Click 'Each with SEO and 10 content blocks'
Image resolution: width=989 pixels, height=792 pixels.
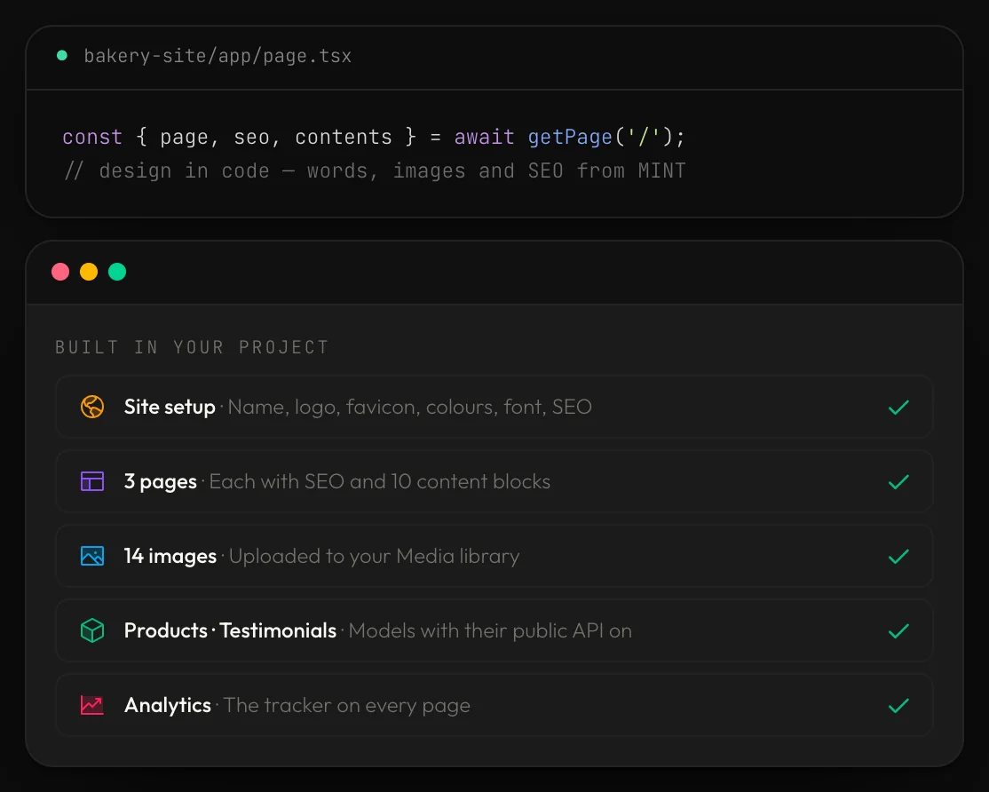(380, 482)
